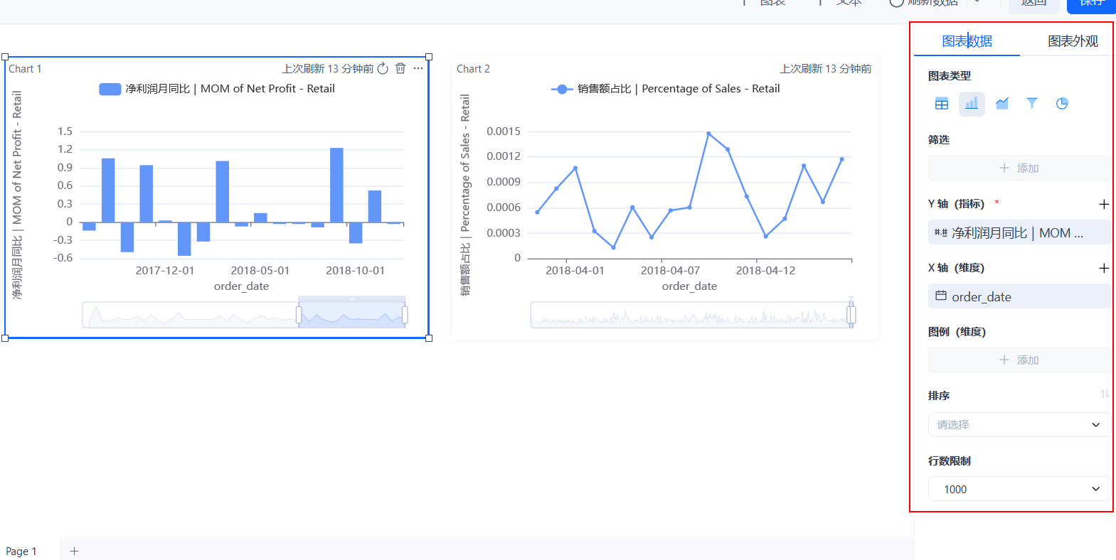Select the area line chart type icon
This screenshot has width=1116, height=560.
coord(1002,104)
